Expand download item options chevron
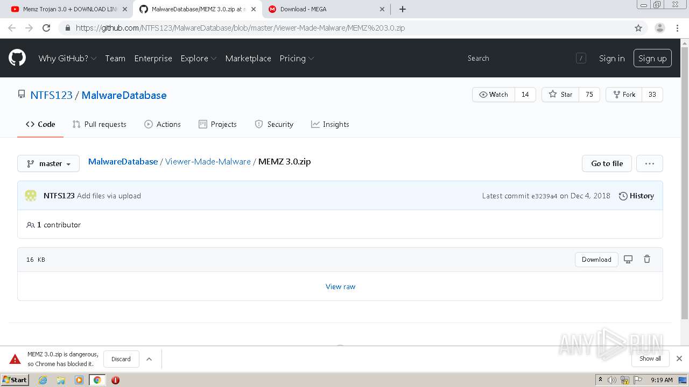 coord(149,359)
